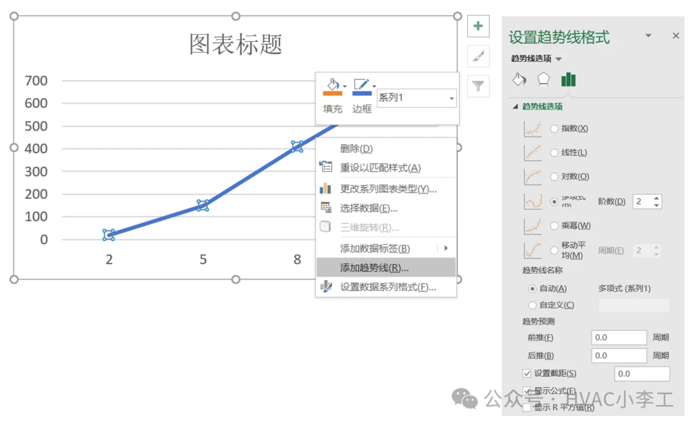The height and width of the screenshot is (427, 696).
Task: Click the exponential trendline preview icon
Action: coord(533,129)
